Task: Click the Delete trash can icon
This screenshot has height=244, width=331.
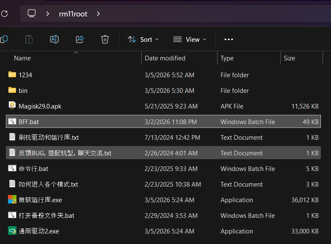Action: [105, 39]
